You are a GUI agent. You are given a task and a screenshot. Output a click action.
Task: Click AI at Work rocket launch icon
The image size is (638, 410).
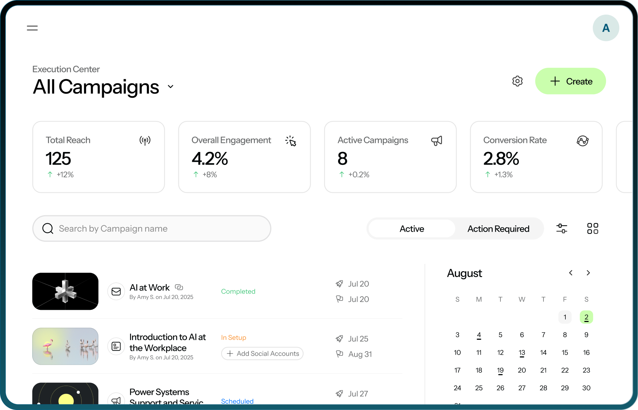[339, 284]
